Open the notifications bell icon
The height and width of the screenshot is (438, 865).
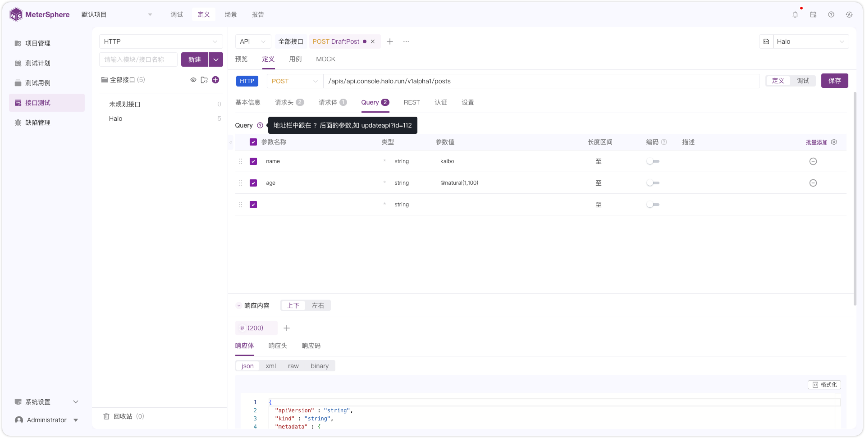pos(795,14)
